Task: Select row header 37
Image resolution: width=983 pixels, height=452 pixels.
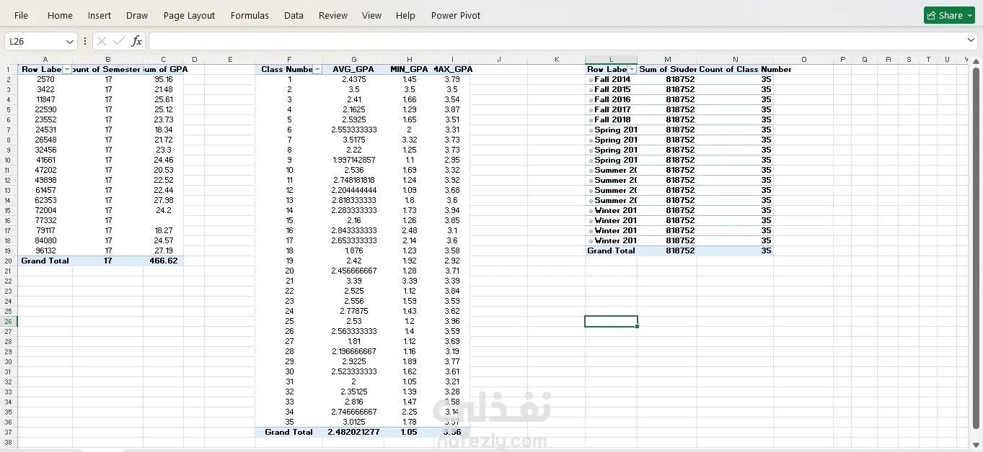Action: pos(9,433)
